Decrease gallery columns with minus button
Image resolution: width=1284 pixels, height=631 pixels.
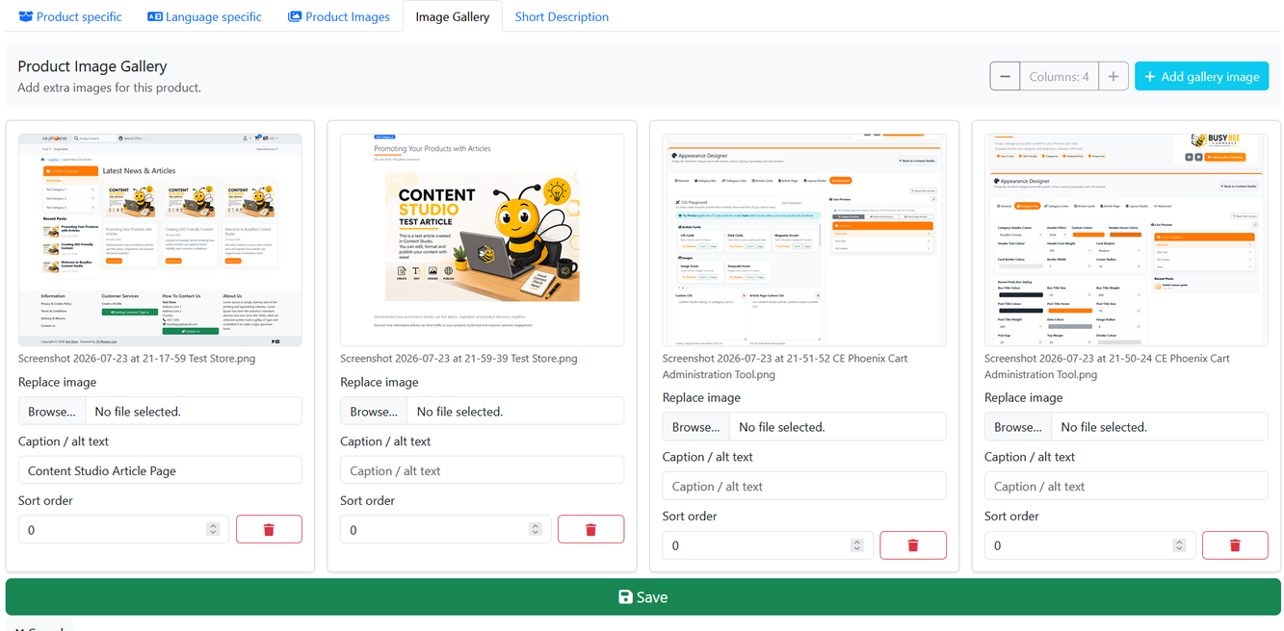[x=1005, y=77]
